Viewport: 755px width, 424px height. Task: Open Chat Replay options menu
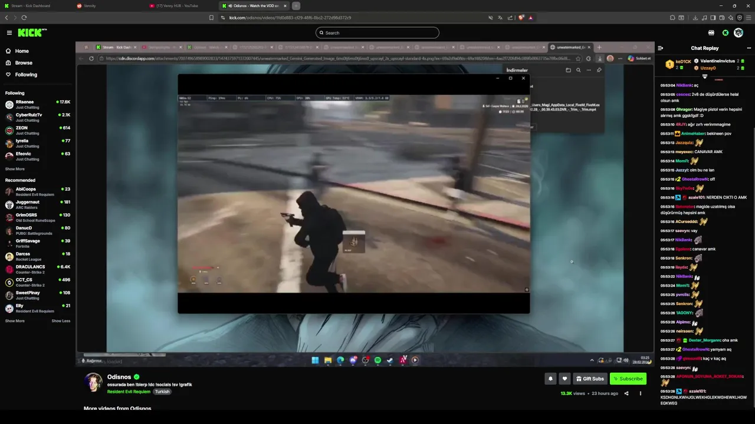click(x=749, y=48)
